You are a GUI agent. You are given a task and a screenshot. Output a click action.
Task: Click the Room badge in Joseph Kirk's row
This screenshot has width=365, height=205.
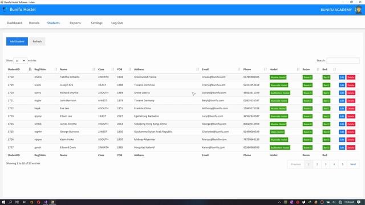point(307,85)
